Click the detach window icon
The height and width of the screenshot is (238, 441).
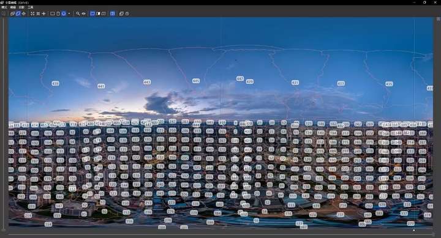click(121, 13)
